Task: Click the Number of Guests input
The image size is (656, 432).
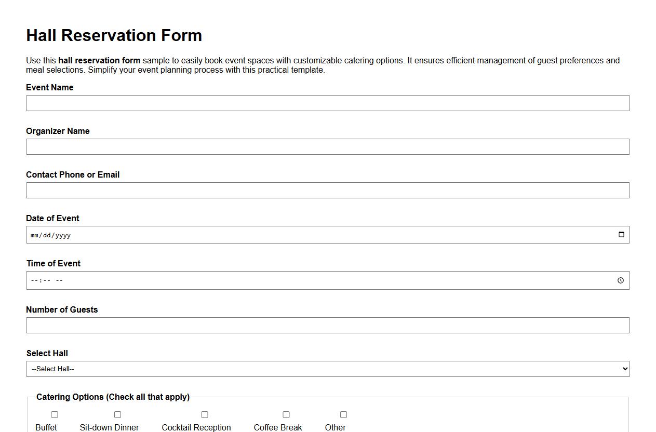Action: tap(327, 325)
